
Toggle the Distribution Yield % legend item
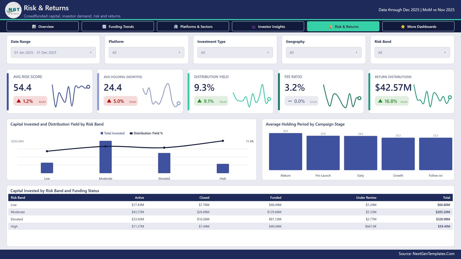146,133
